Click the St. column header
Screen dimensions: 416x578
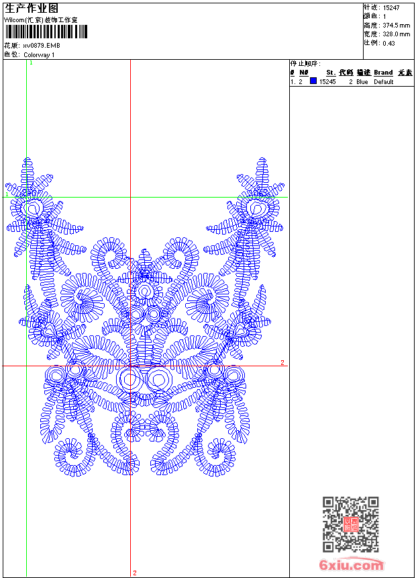tap(331, 73)
